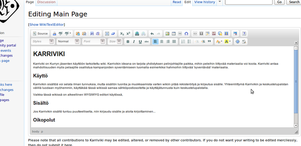Open the paragraph format 'Normal' dropdown
The image size is (301, 146).
[68, 41]
